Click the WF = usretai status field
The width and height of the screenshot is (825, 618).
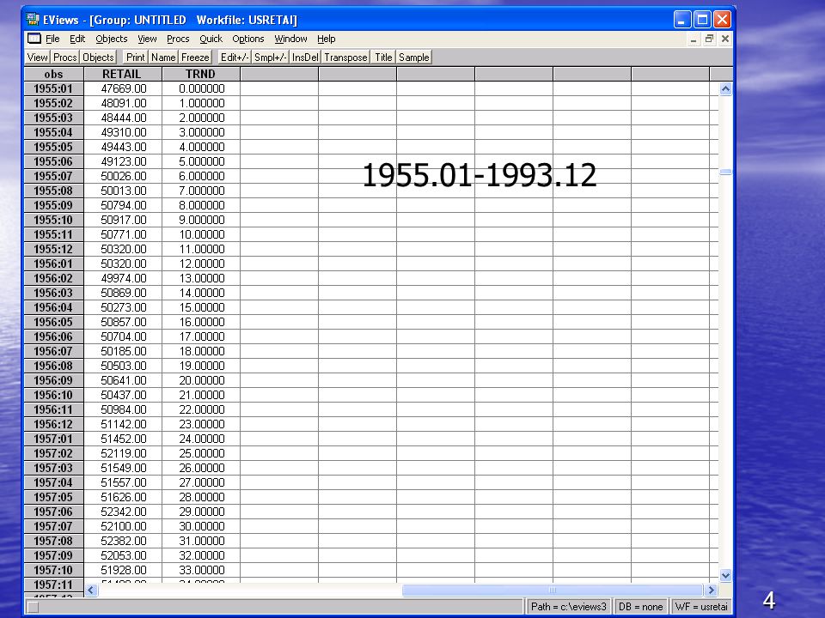[x=701, y=607]
